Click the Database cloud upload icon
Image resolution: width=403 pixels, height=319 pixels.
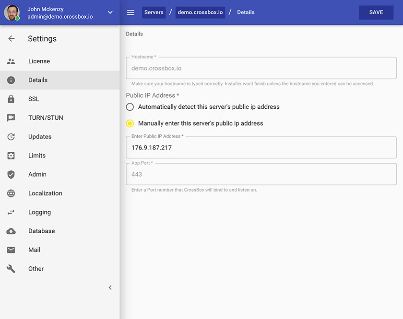coord(11,231)
